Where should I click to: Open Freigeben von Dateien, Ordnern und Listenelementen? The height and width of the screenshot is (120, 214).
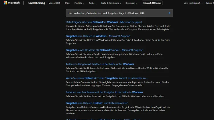tap(97, 103)
